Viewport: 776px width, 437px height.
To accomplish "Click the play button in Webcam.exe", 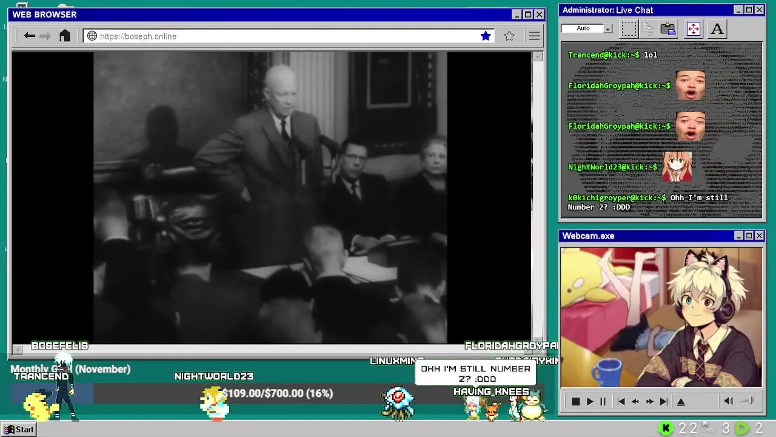I will point(590,402).
